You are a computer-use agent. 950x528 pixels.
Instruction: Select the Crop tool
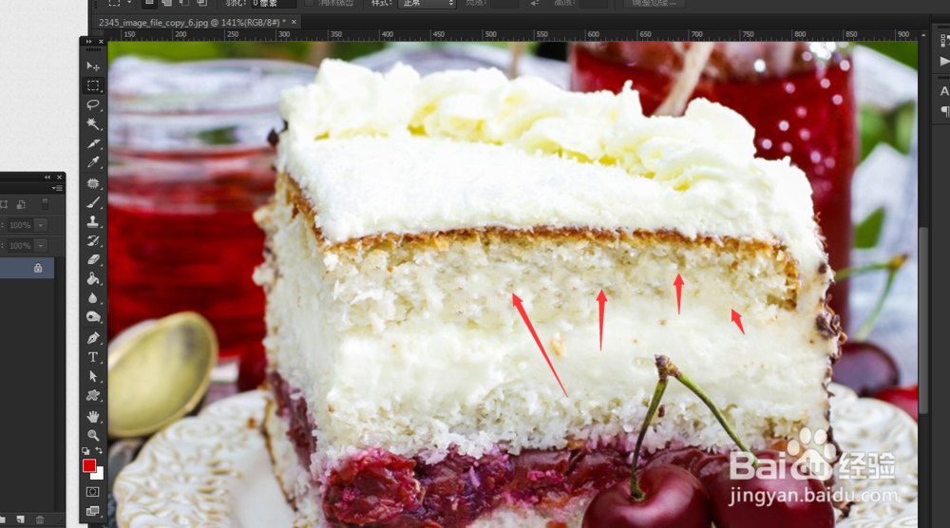coord(93,143)
